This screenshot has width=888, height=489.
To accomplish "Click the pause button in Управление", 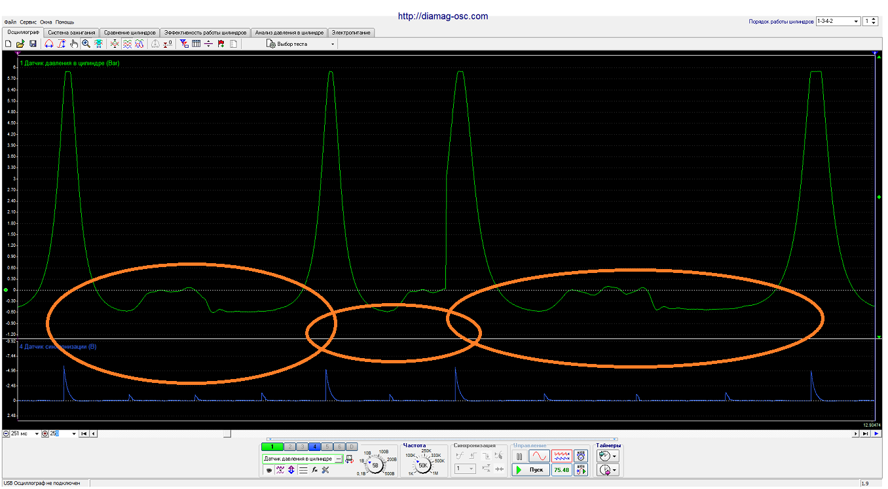I will tap(519, 456).
